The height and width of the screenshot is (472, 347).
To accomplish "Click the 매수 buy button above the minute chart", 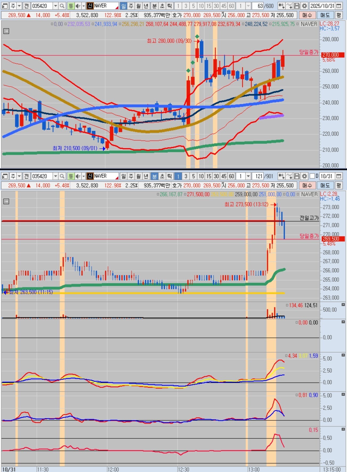I will pos(307,185).
